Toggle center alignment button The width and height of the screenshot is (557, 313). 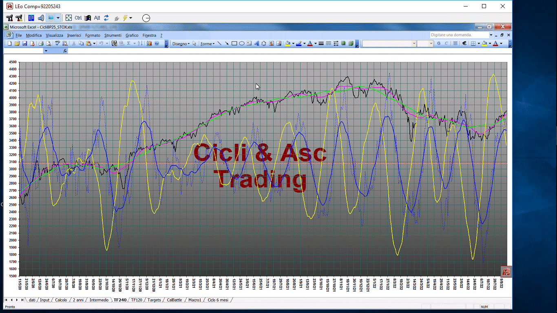[x=455, y=43]
